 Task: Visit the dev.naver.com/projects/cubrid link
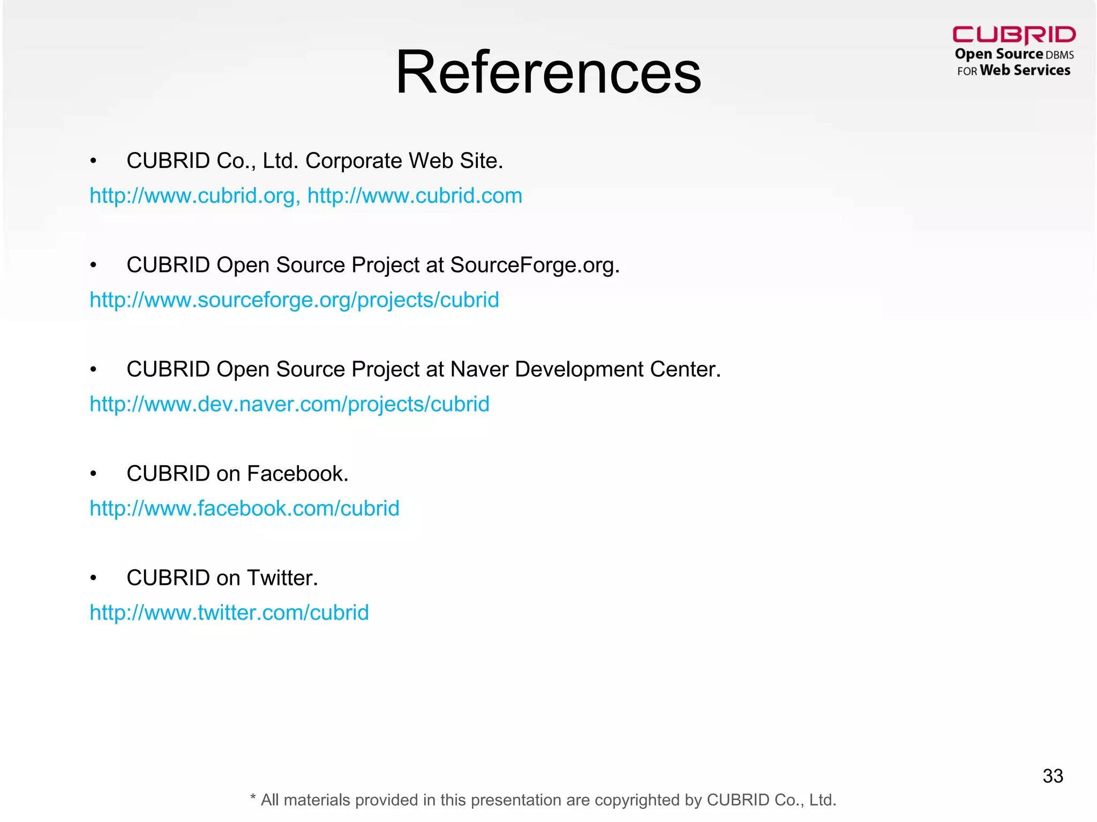click(289, 405)
